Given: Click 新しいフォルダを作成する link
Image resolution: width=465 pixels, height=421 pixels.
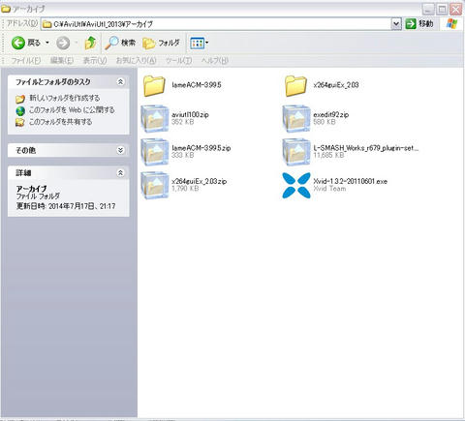Looking at the screenshot, I should tap(65, 98).
